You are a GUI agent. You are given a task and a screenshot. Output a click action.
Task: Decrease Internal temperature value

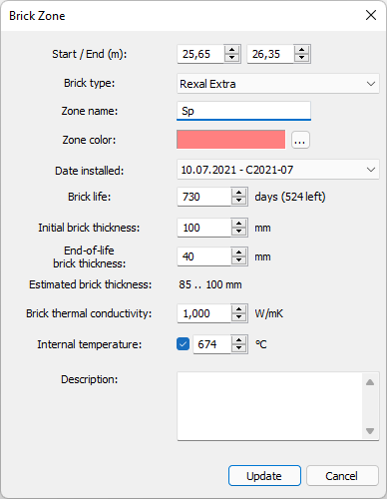(x=238, y=348)
